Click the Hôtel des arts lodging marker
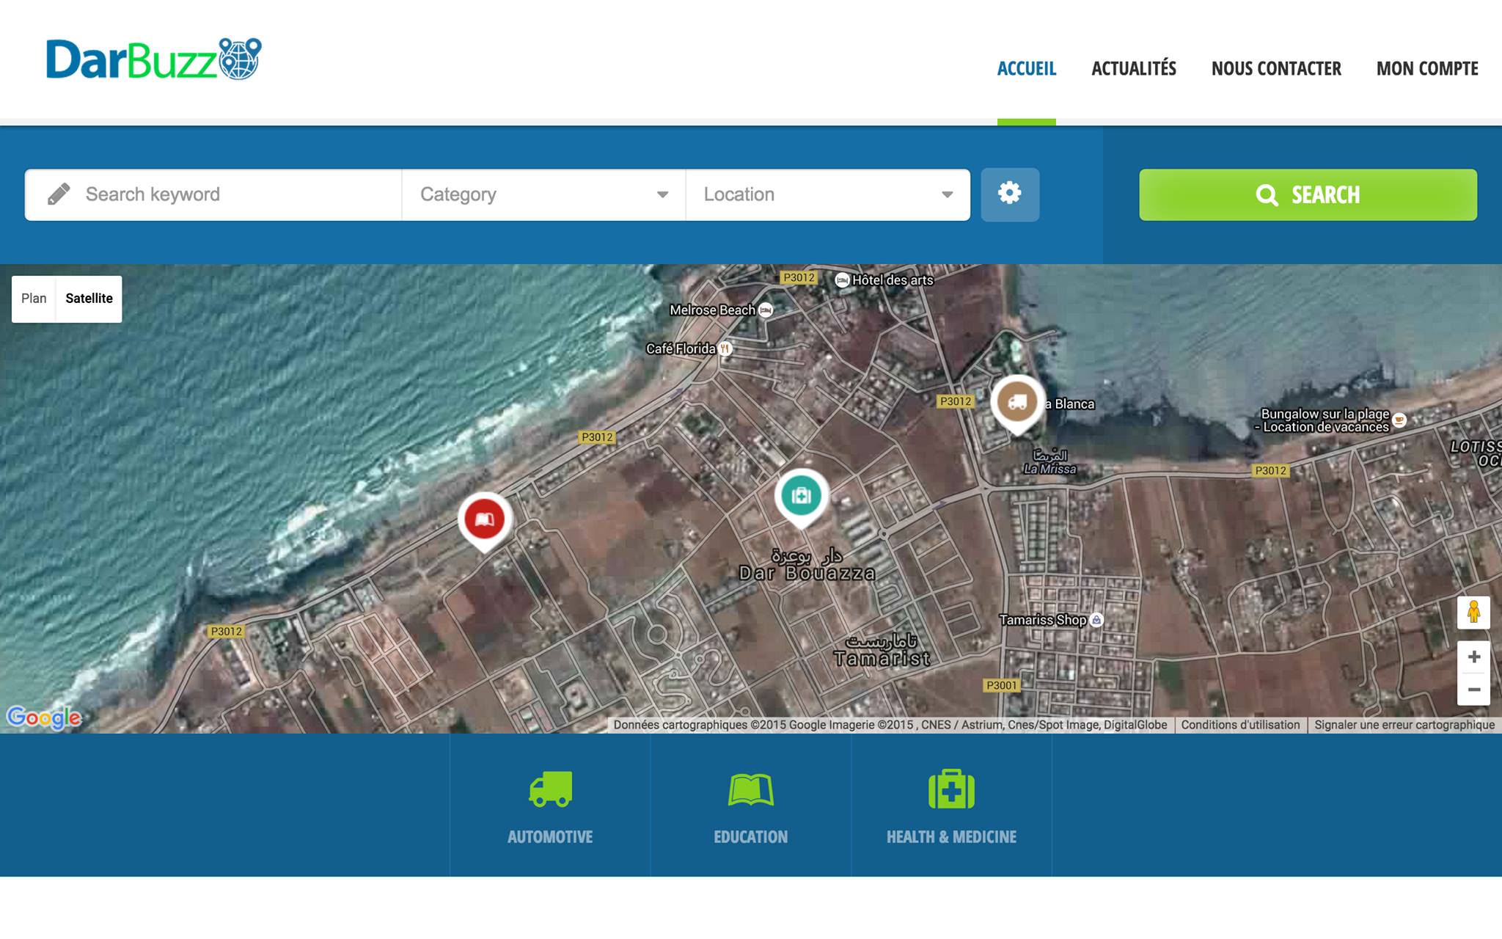This screenshot has height=939, width=1502. (843, 279)
